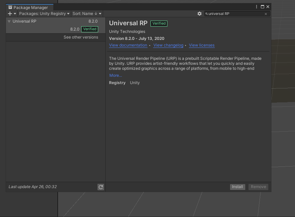Click the refresh package list icon
The width and height of the screenshot is (295, 217).
pyautogui.click(x=101, y=187)
